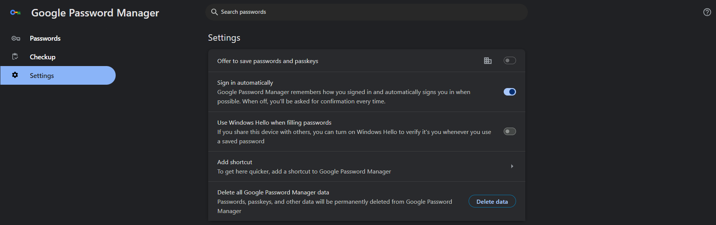
Task: Toggle Offer to save passwords and passkeys
Action: (x=510, y=60)
